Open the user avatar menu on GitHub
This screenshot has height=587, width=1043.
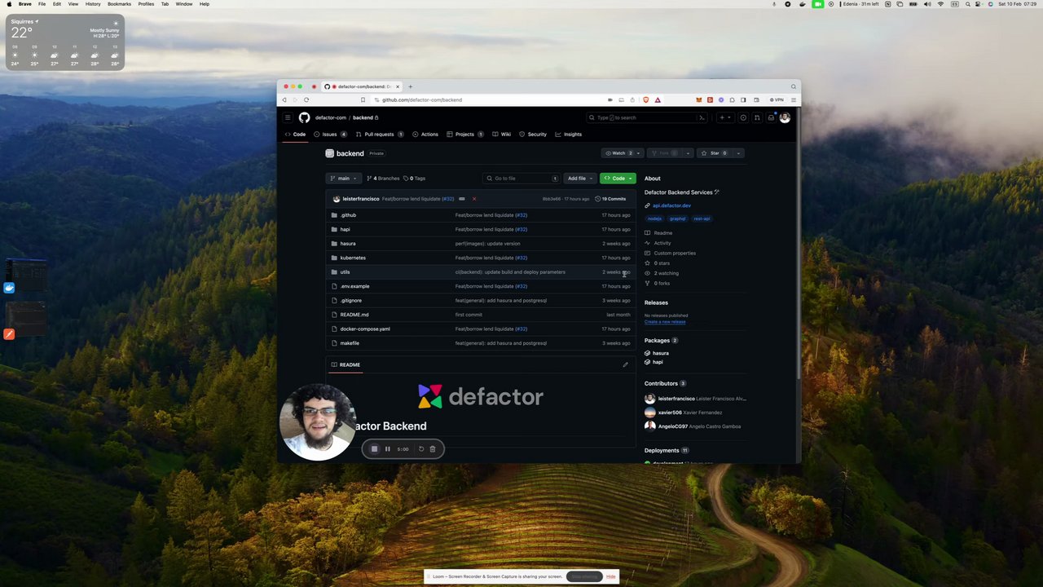coord(785,117)
